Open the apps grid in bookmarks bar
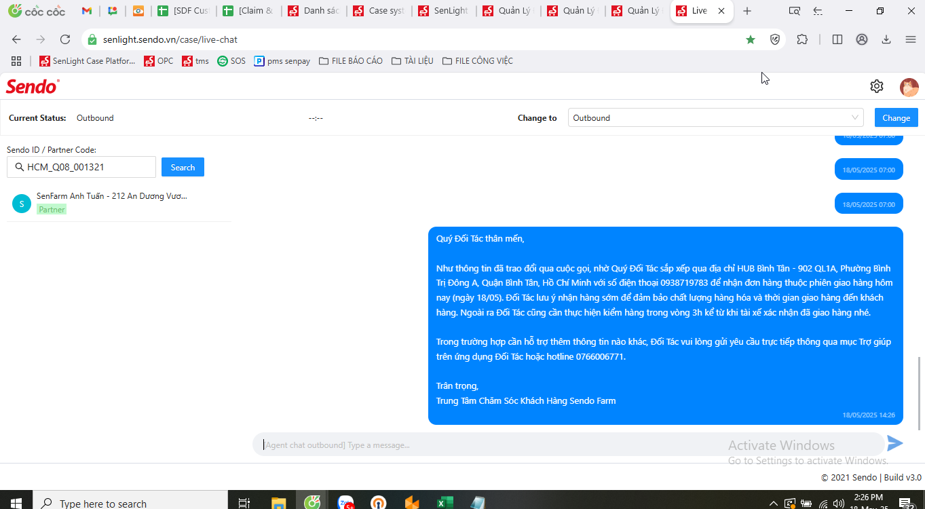The width and height of the screenshot is (925, 509). (16, 61)
